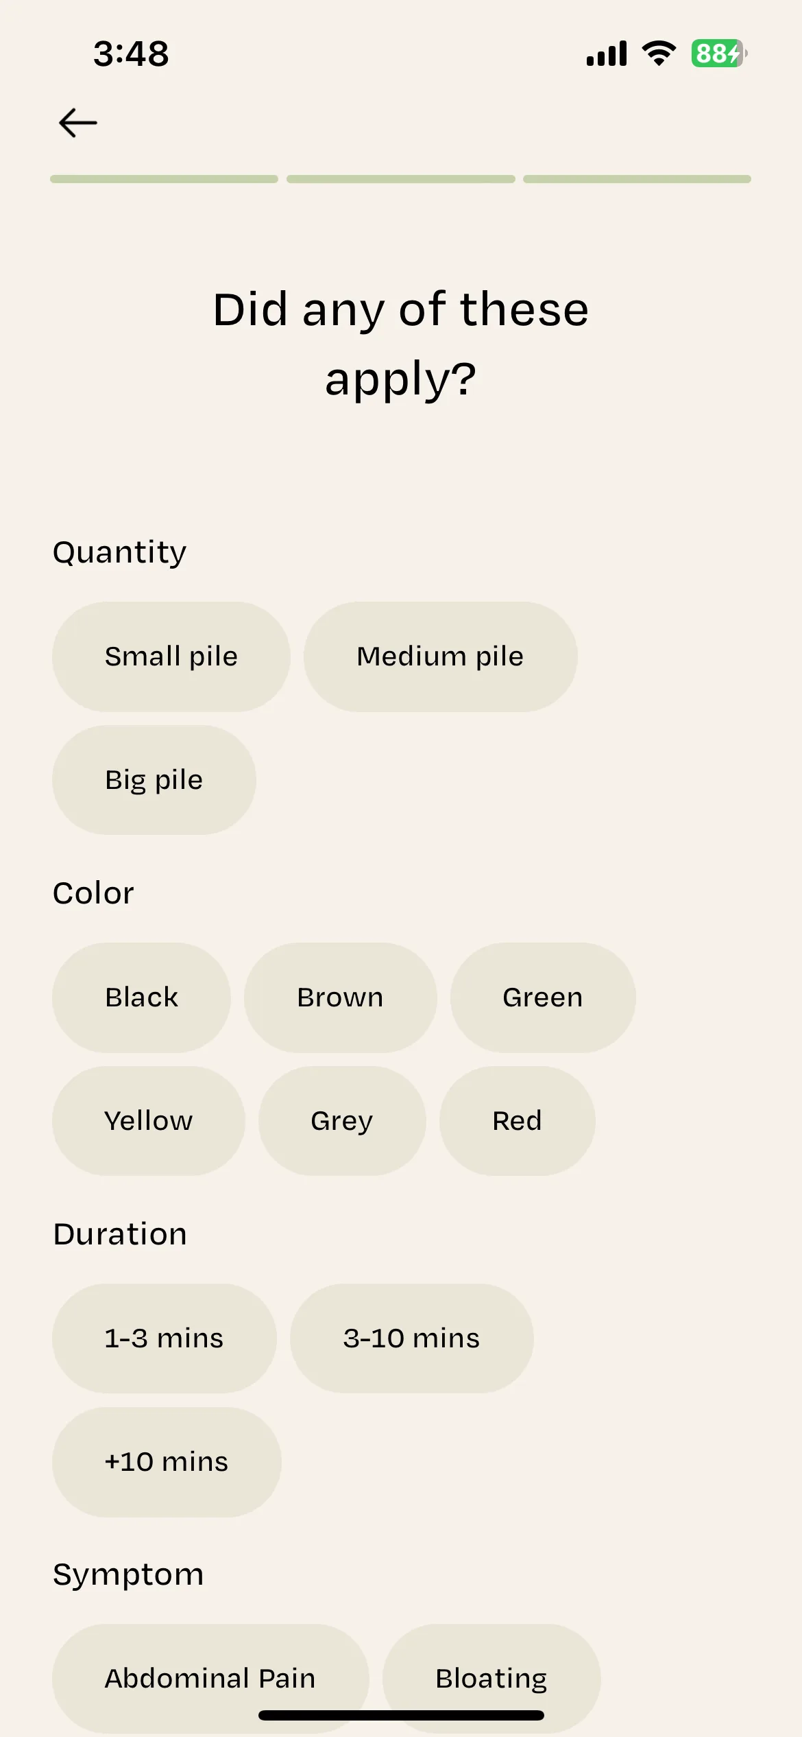
Task: Choose the +10 mins duration
Action: (x=167, y=1462)
